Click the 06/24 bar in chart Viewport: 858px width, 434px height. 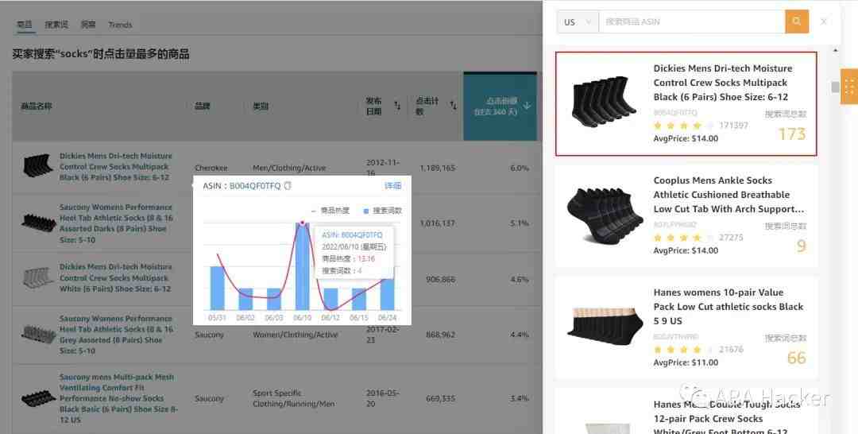point(387,294)
